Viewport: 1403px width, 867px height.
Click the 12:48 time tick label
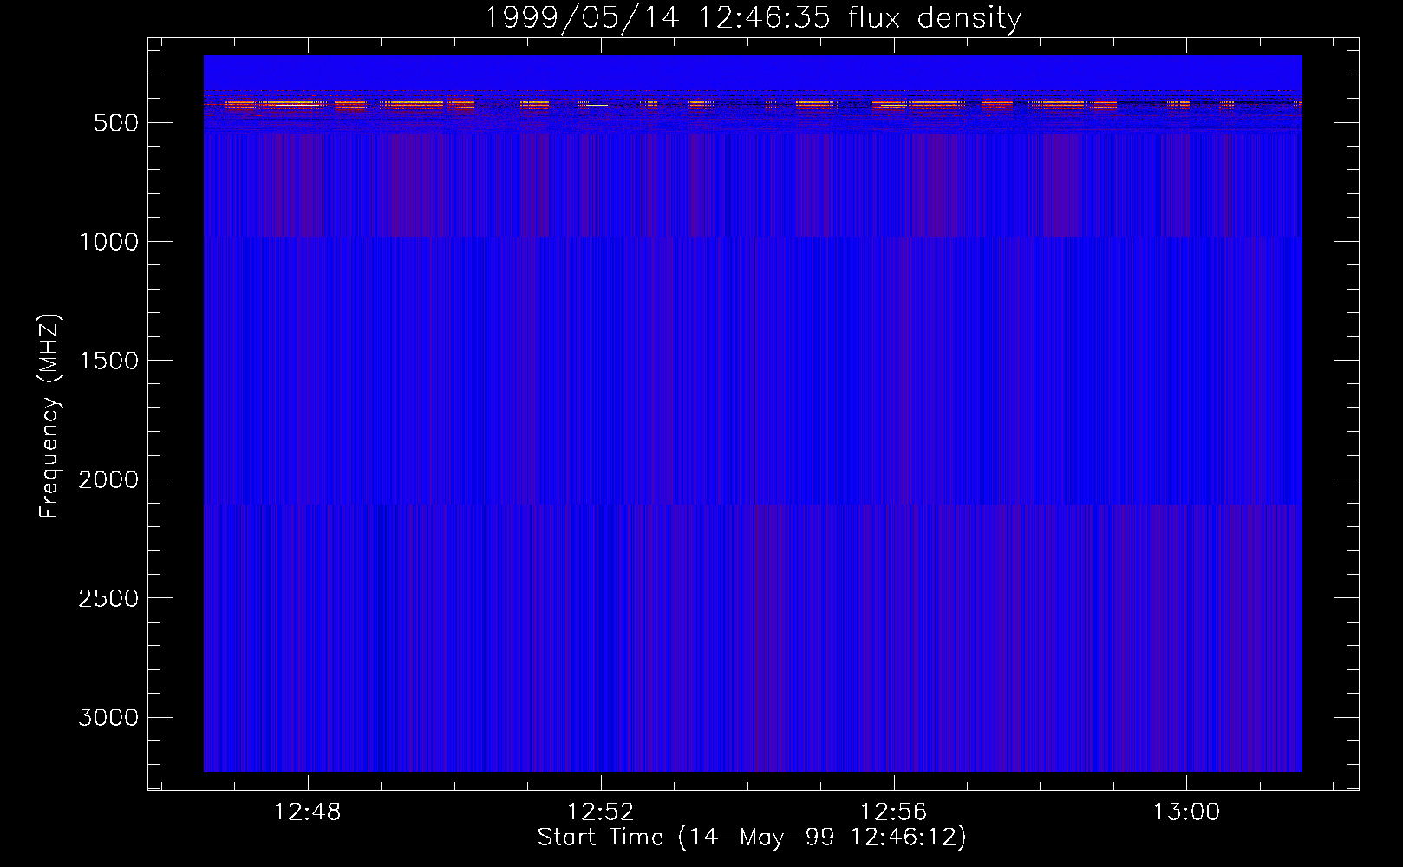pyautogui.click(x=308, y=812)
